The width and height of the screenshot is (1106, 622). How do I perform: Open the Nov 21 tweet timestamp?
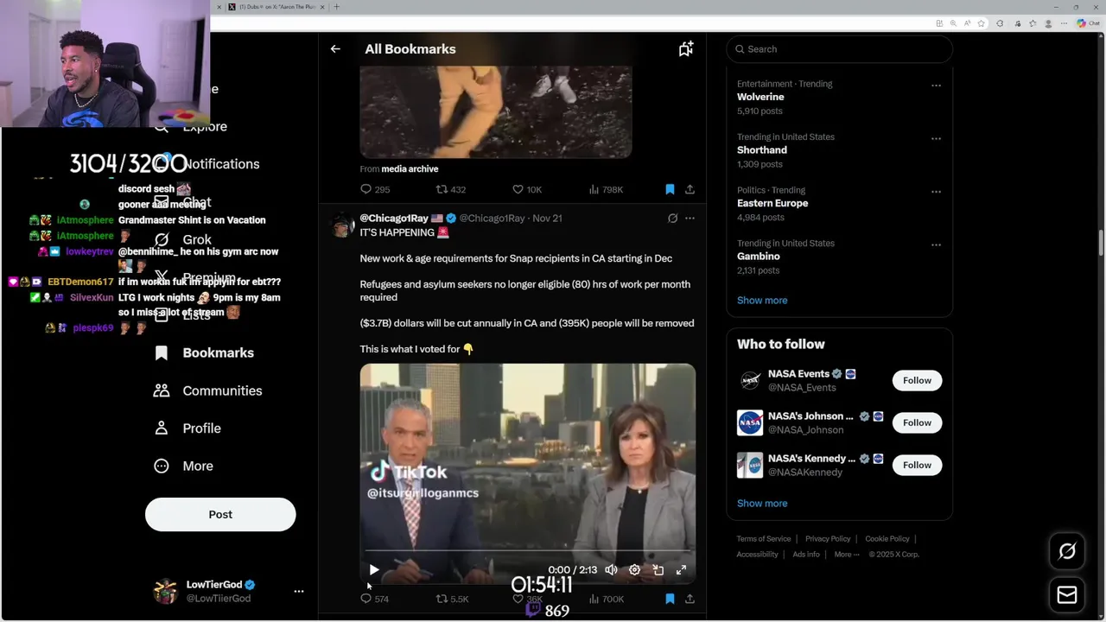tap(547, 219)
